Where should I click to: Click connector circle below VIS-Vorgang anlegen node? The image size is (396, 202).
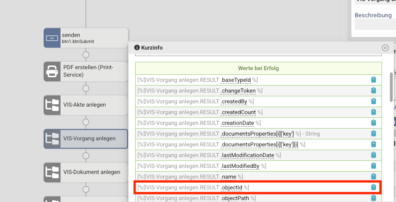pos(86,156)
